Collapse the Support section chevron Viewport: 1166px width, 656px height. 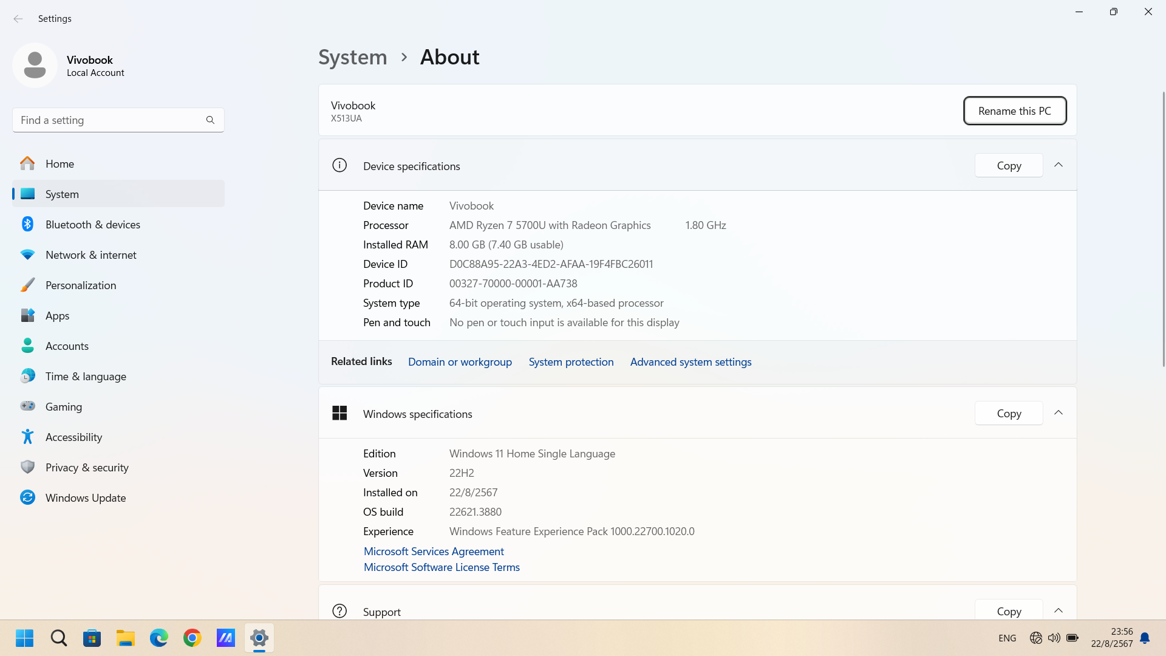tap(1059, 610)
